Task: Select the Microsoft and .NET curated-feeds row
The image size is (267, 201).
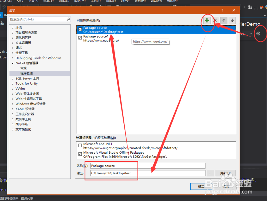Action: (x=156, y=146)
